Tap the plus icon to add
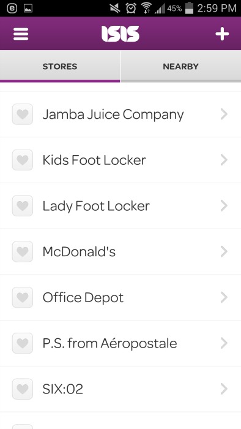 click(222, 34)
